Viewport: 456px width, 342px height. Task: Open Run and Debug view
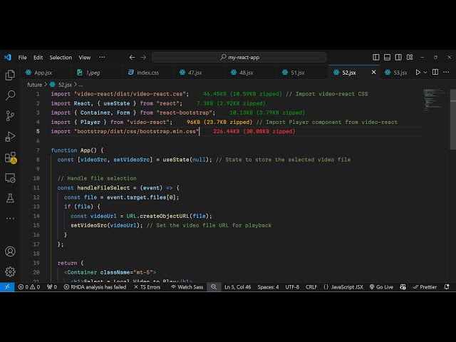(10, 137)
